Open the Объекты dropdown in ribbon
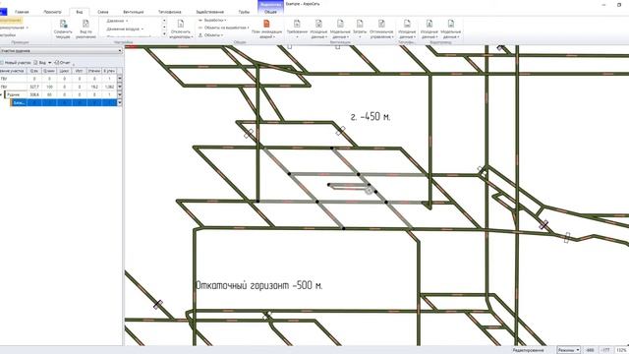 click(211, 35)
